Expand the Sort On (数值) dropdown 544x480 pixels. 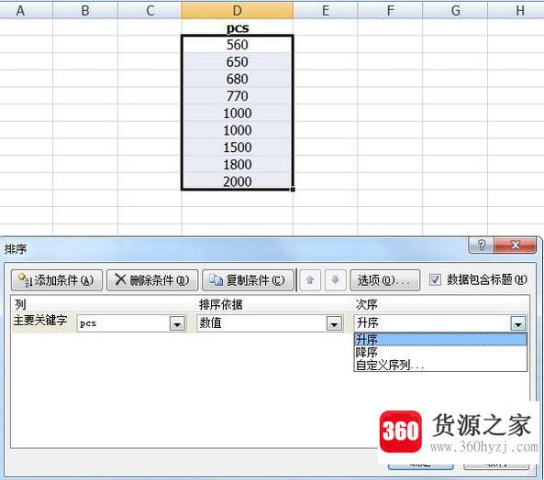(x=334, y=323)
